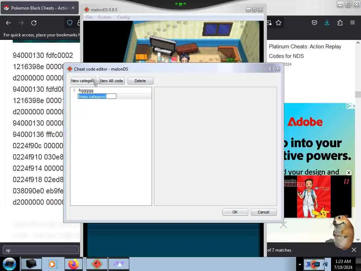This screenshot has width=361, height=271.
Task: Close the Adobe ad via top X
Action: pyautogui.click(x=354, y=106)
